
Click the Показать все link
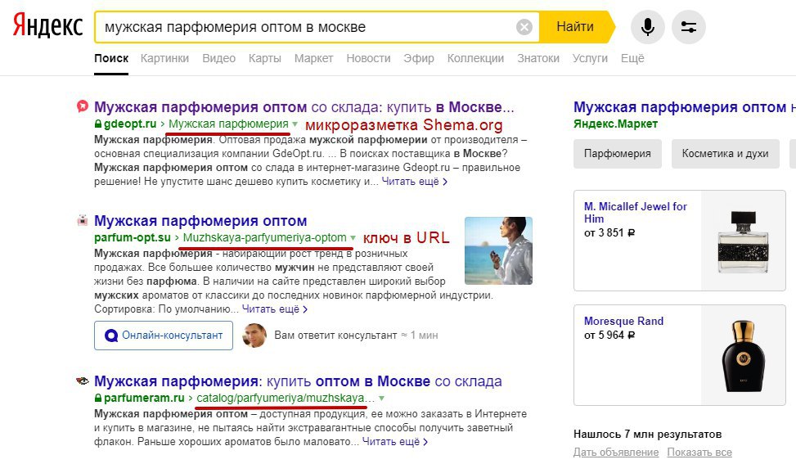[x=699, y=452]
